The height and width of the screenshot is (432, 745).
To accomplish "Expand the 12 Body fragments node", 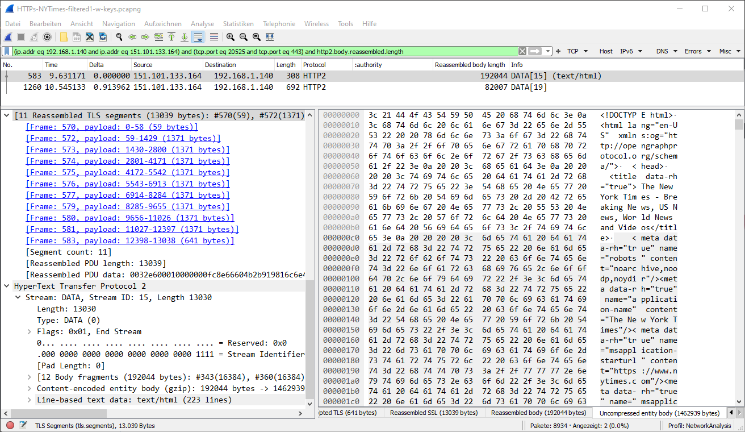I will coord(30,377).
